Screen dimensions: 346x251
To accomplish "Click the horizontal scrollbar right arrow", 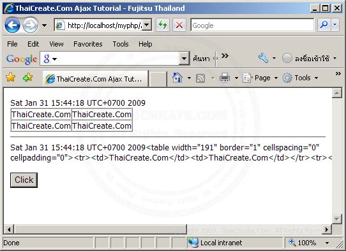I will [327, 229].
